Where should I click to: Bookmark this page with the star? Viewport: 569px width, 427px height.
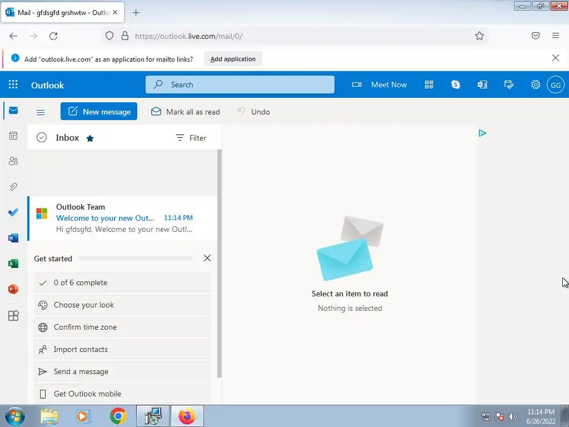tap(480, 36)
